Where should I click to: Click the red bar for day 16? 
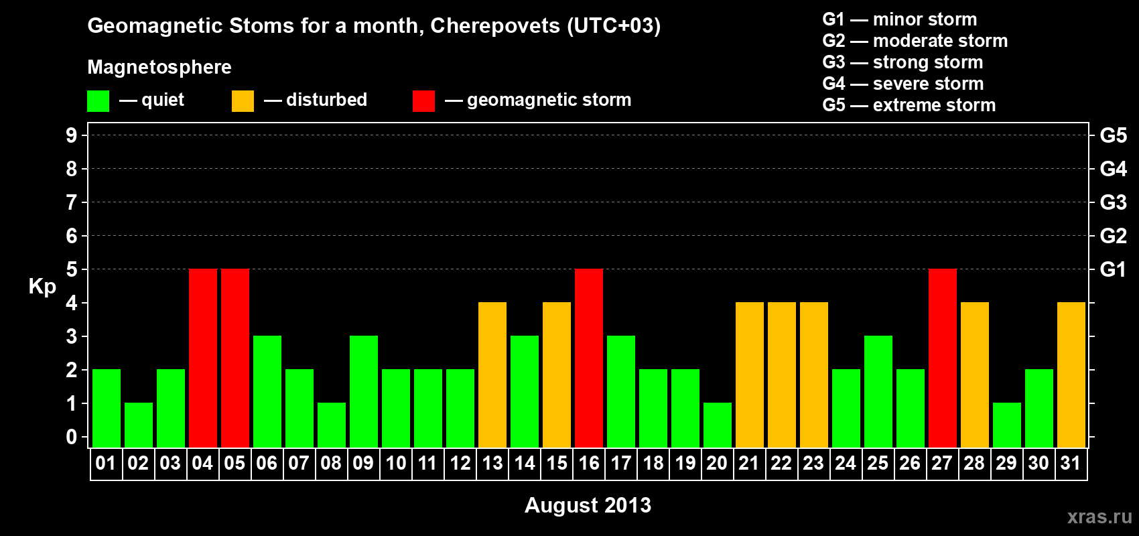point(589,358)
